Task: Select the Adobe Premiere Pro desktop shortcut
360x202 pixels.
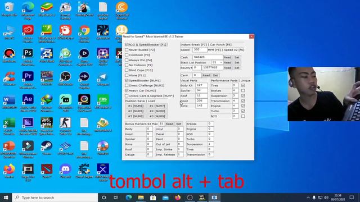Action: (x=28, y=80)
